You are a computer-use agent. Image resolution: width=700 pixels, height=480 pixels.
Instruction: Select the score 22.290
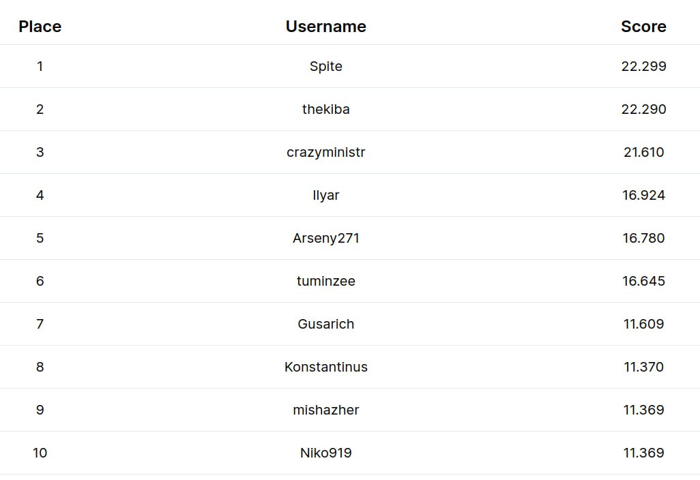tap(643, 109)
